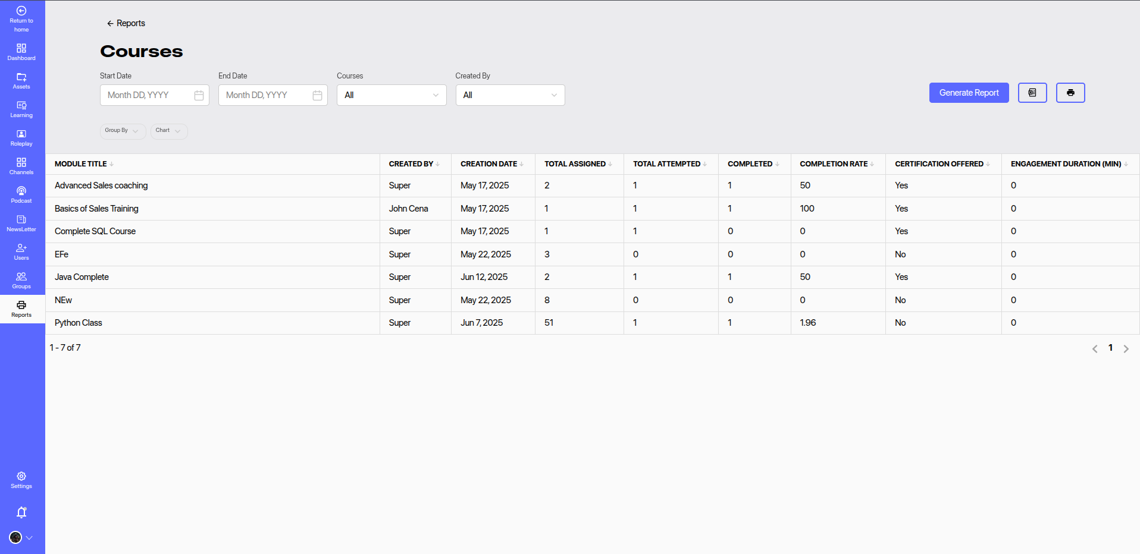The width and height of the screenshot is (1140, 554).
Task: Open the Notifications bell
Action: (x=21, y=512)
